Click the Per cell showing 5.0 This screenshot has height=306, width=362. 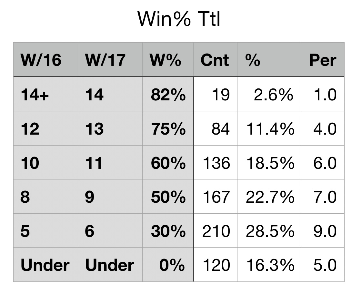click(x=325, y=265)
